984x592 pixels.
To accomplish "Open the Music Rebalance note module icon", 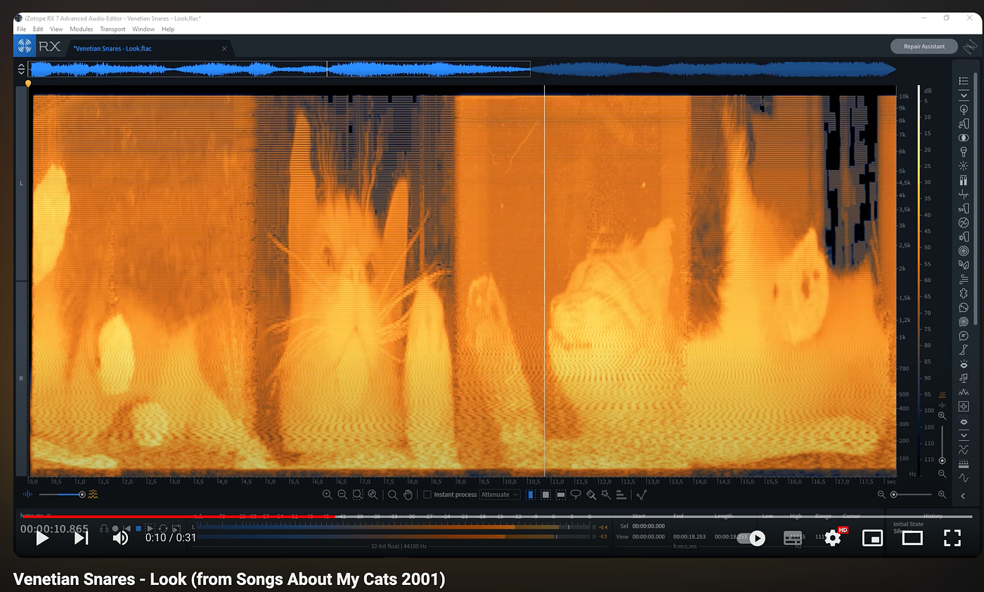I will click(964, 378).
